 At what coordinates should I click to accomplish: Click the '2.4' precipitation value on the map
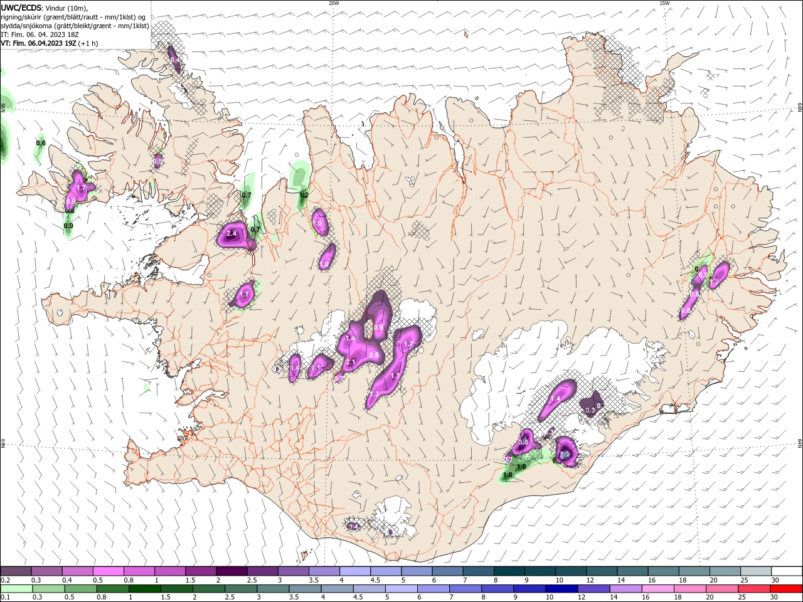click(x=231, y=234)
